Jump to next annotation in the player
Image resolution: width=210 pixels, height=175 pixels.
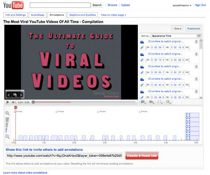pos(21,95)
